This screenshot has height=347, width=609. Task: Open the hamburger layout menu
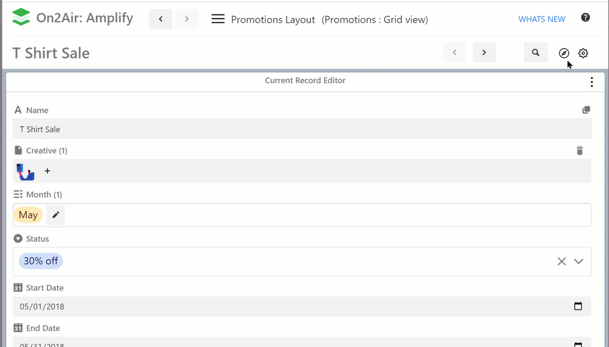[x=218, y=19]
